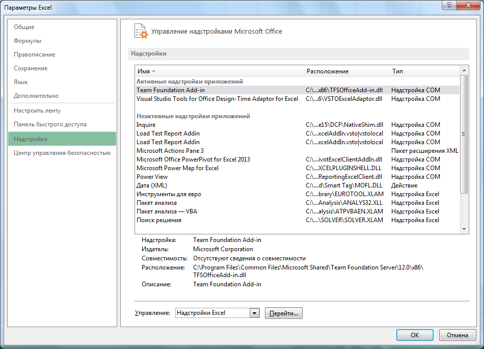
Task: Click the Отмена button
Action: pyautogui.click(x=457, y=335)
